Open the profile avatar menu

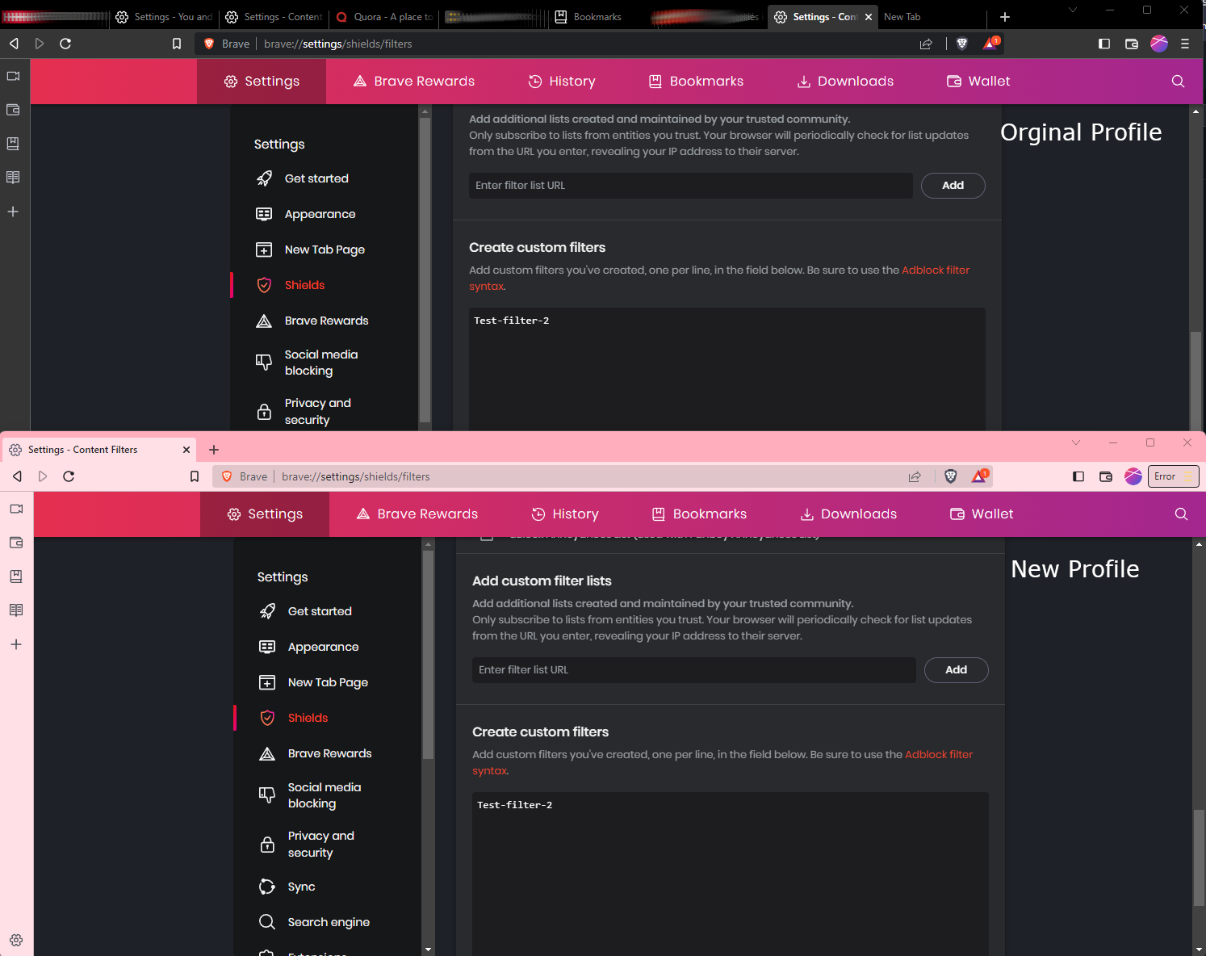1159,44
